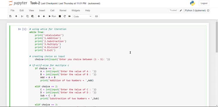Click the Trusted notebook button

tap(173, 10)
